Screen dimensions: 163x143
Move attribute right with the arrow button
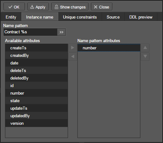click(x=73, y=48)
